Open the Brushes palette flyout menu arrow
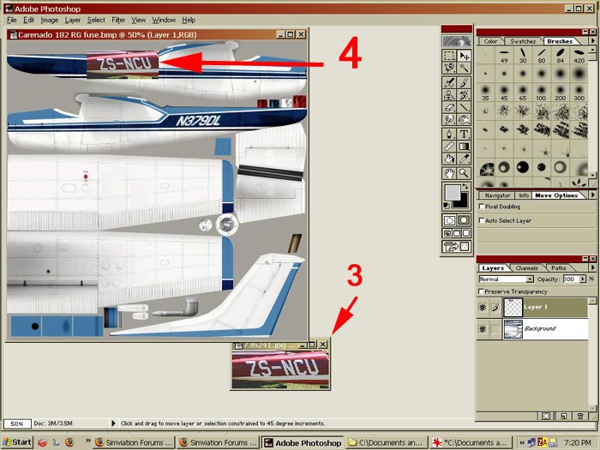 592,40
